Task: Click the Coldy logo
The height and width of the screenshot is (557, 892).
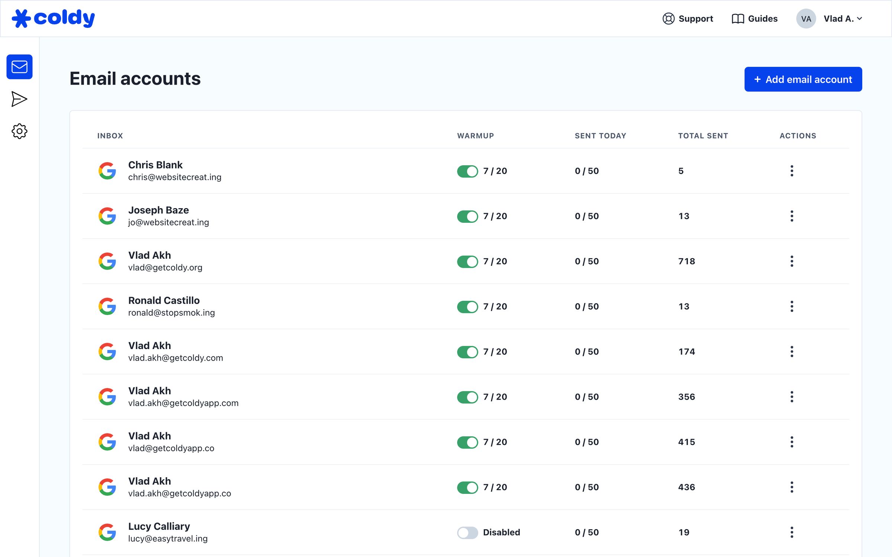Action: coord(53,18)
